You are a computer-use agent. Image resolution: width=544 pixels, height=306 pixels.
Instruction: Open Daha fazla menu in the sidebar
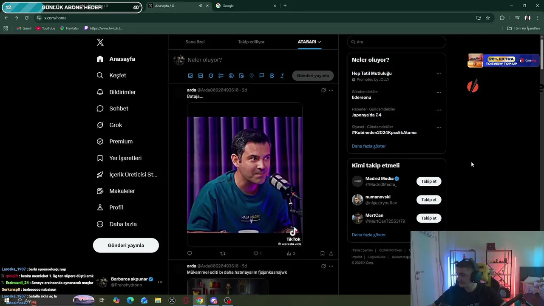pos(116,224)
